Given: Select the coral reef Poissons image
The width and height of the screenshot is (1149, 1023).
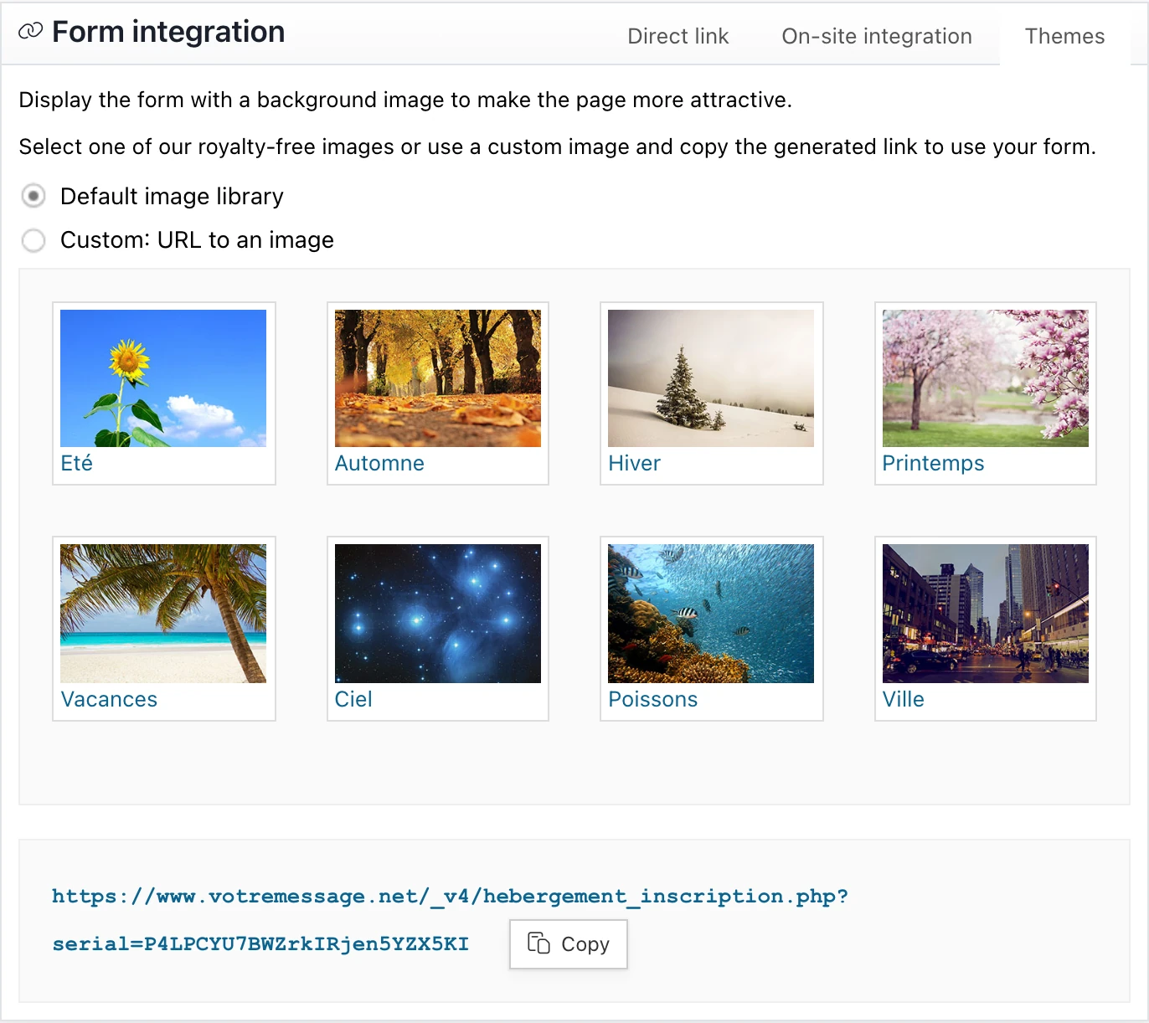Looking at the screenshot, I should point(710,614).
